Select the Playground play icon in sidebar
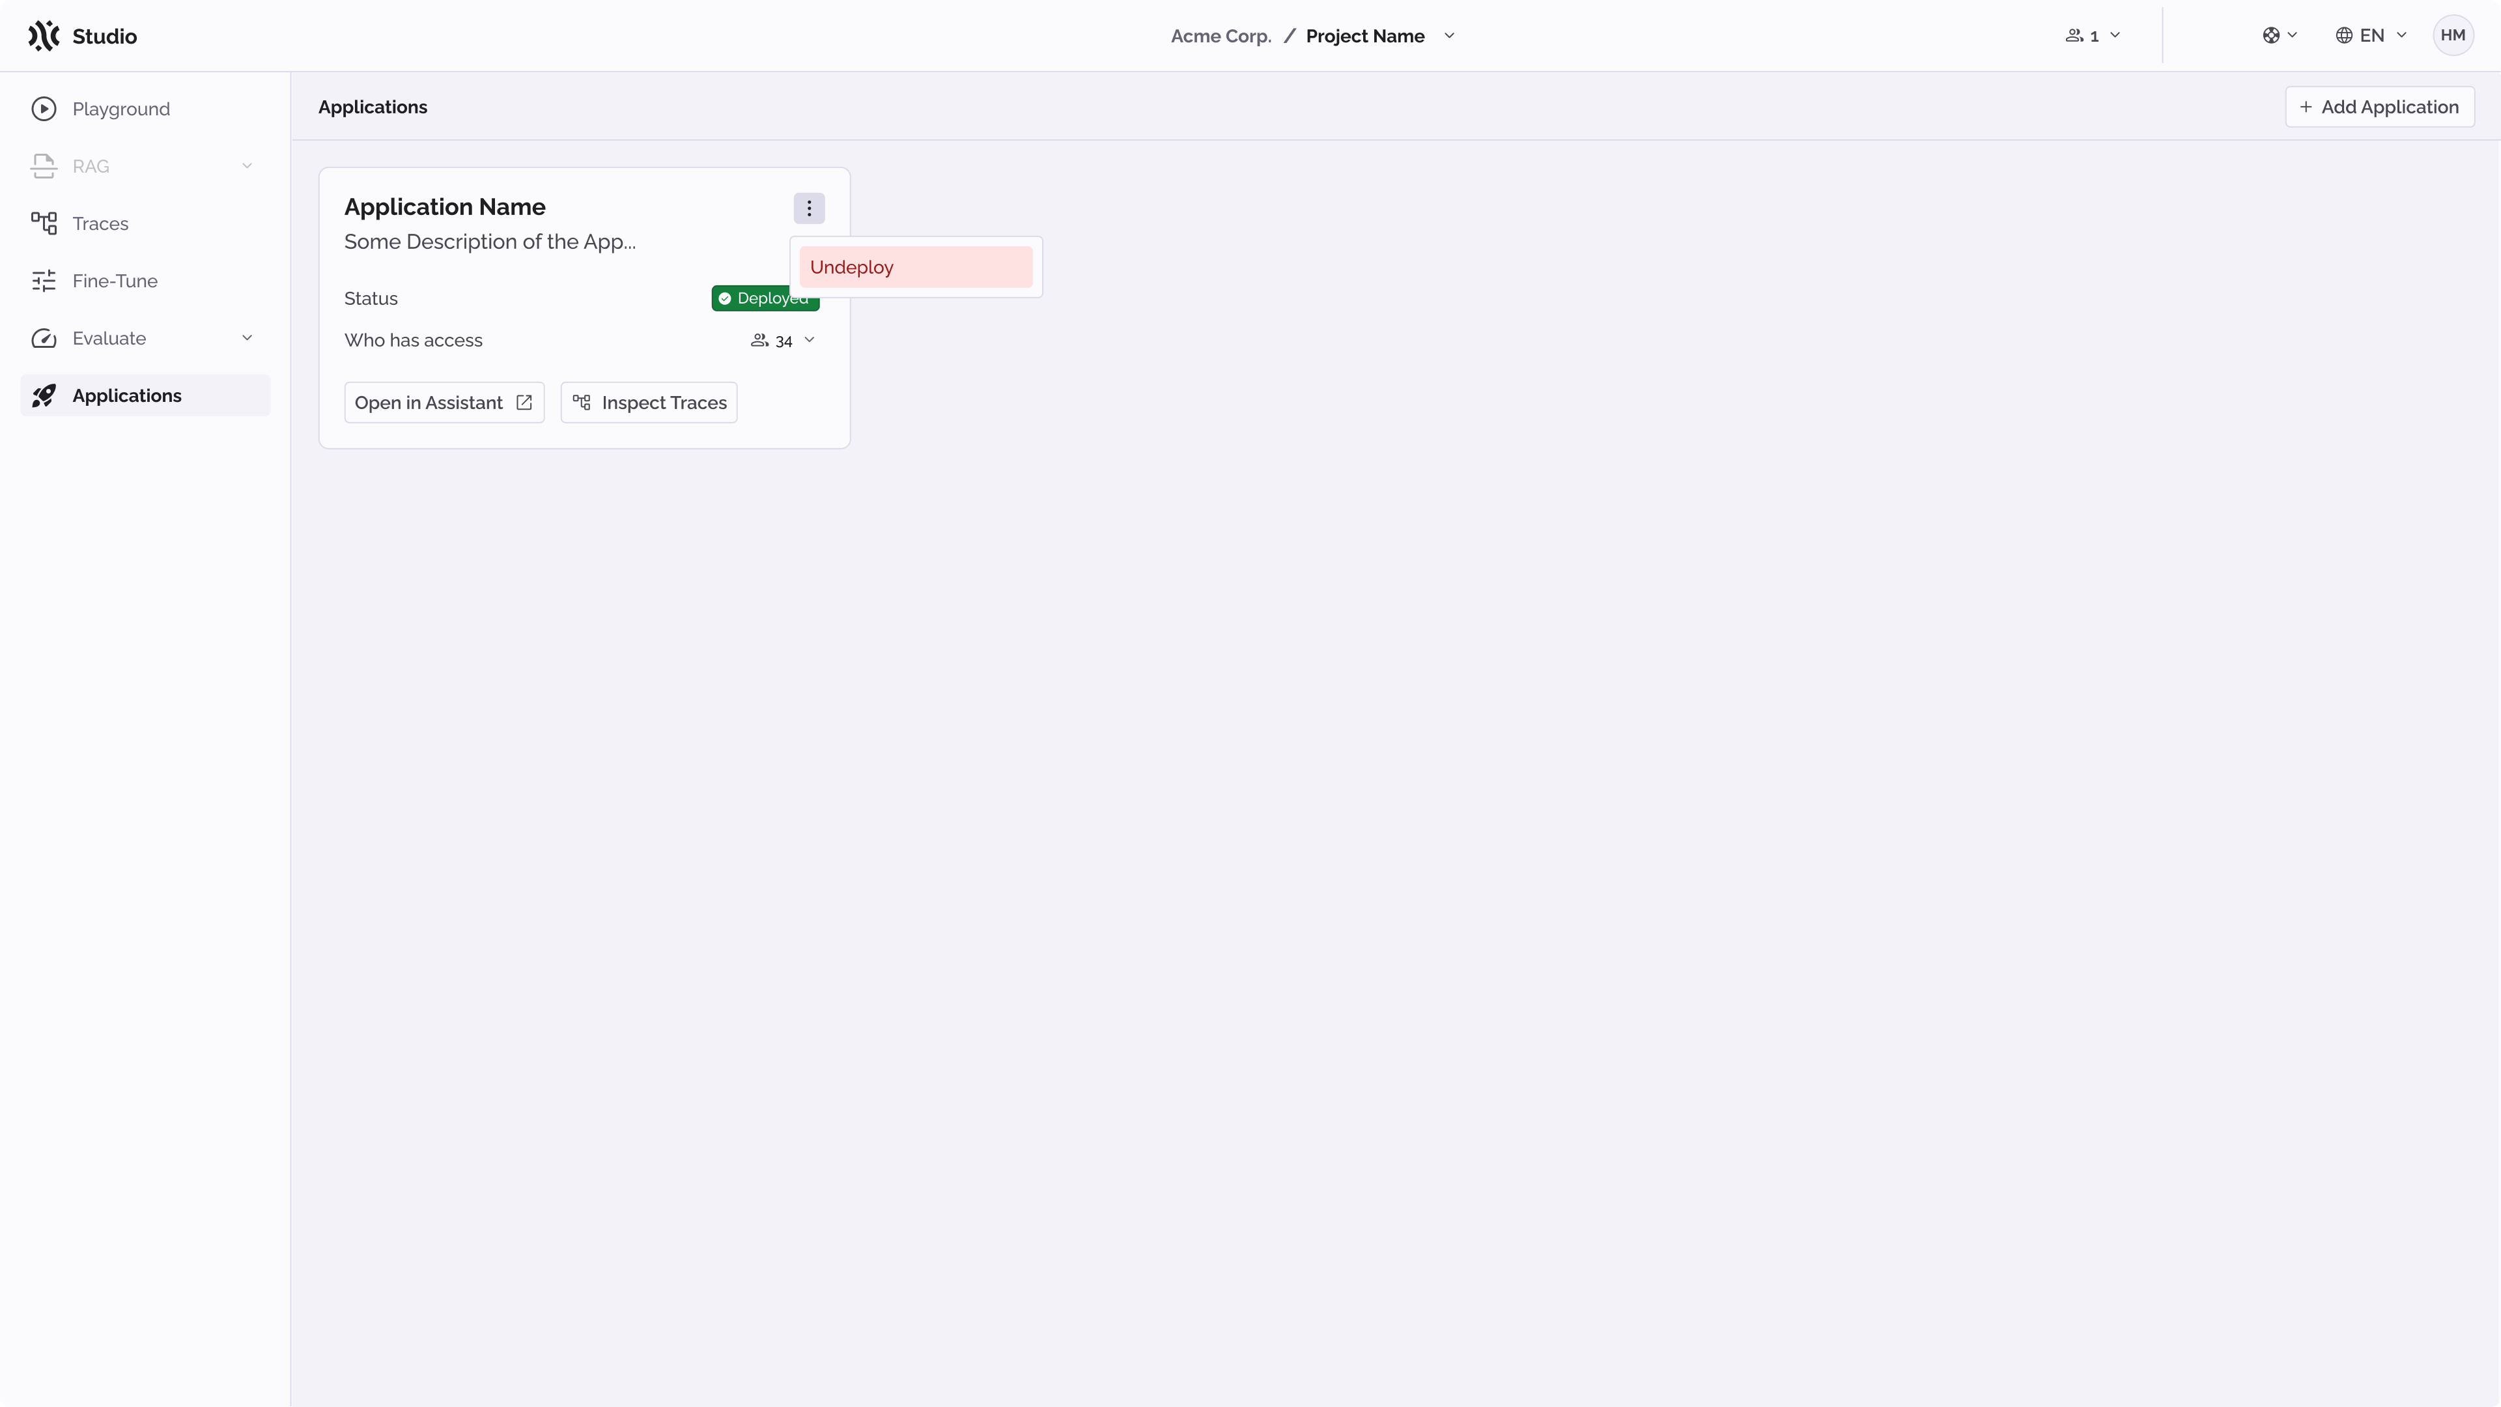 point(45,109)
